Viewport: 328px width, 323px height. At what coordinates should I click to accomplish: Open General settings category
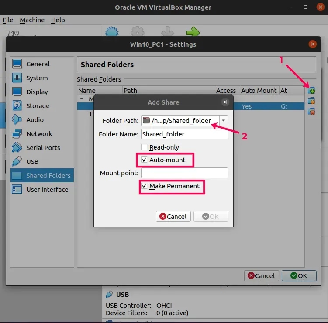pos(42,64)
